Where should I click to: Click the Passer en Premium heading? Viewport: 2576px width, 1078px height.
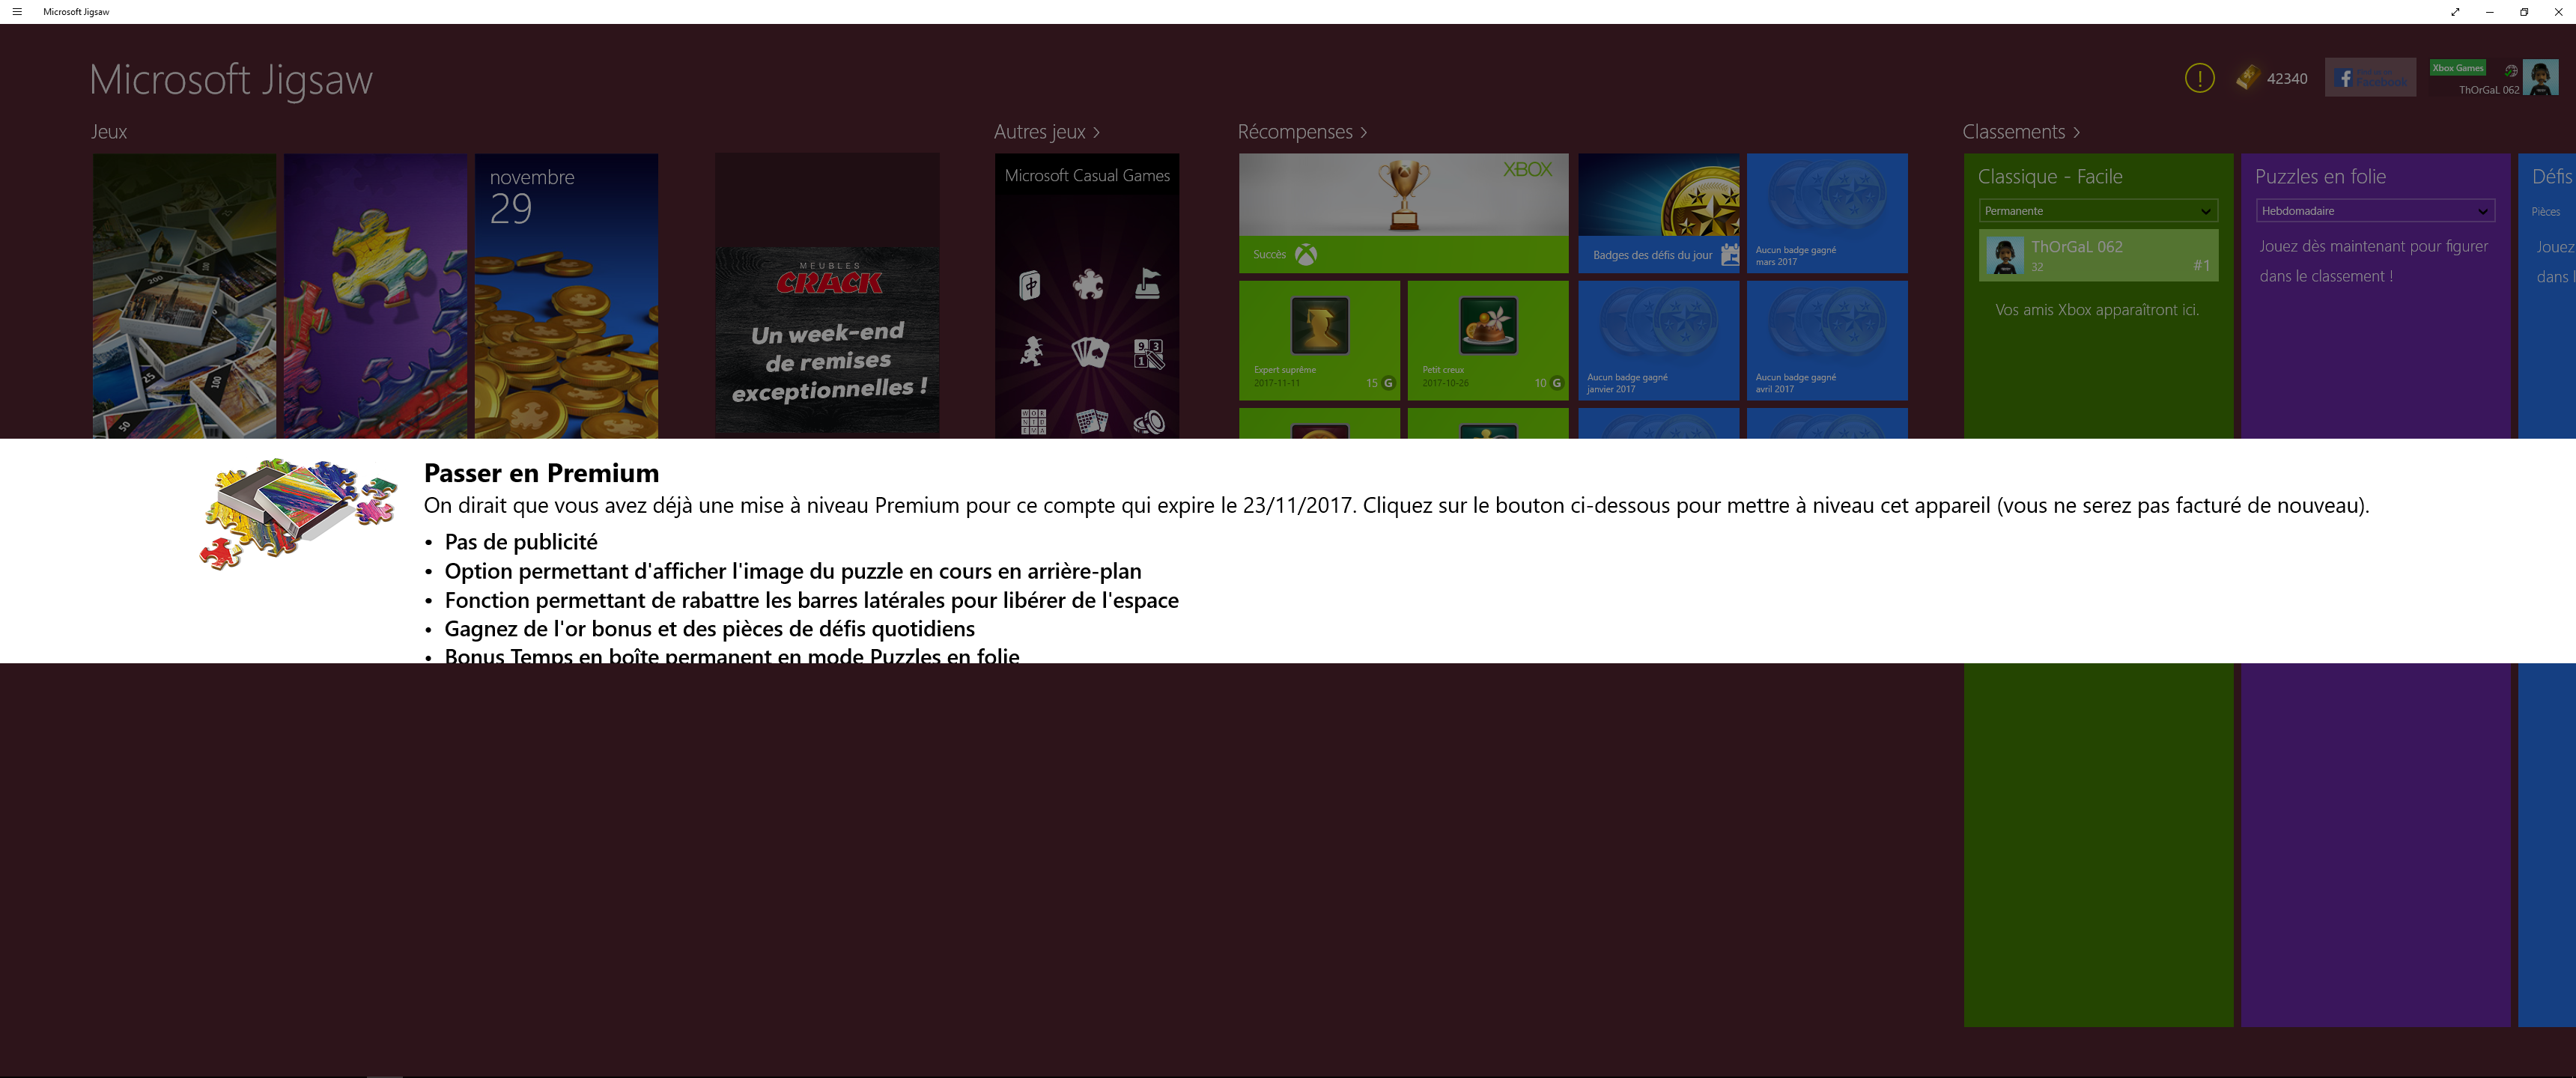[x=541, y=473]
